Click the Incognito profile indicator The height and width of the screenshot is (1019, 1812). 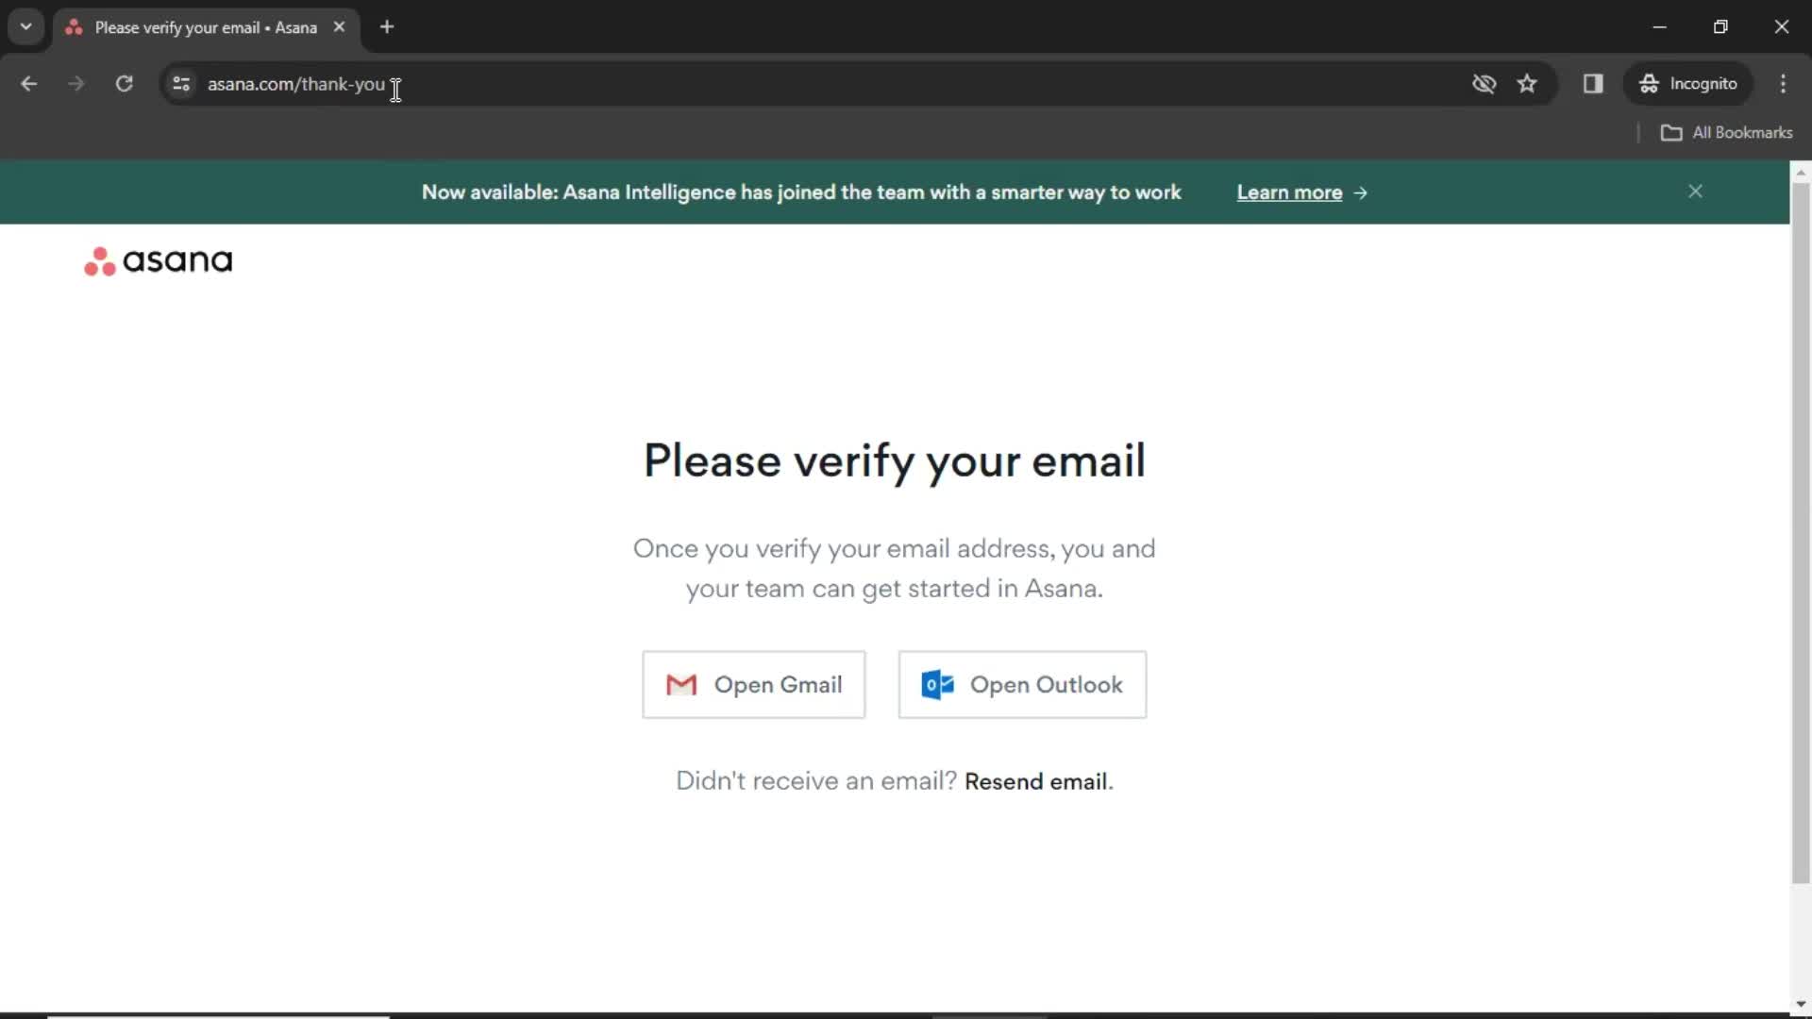tap(1688, 84)
